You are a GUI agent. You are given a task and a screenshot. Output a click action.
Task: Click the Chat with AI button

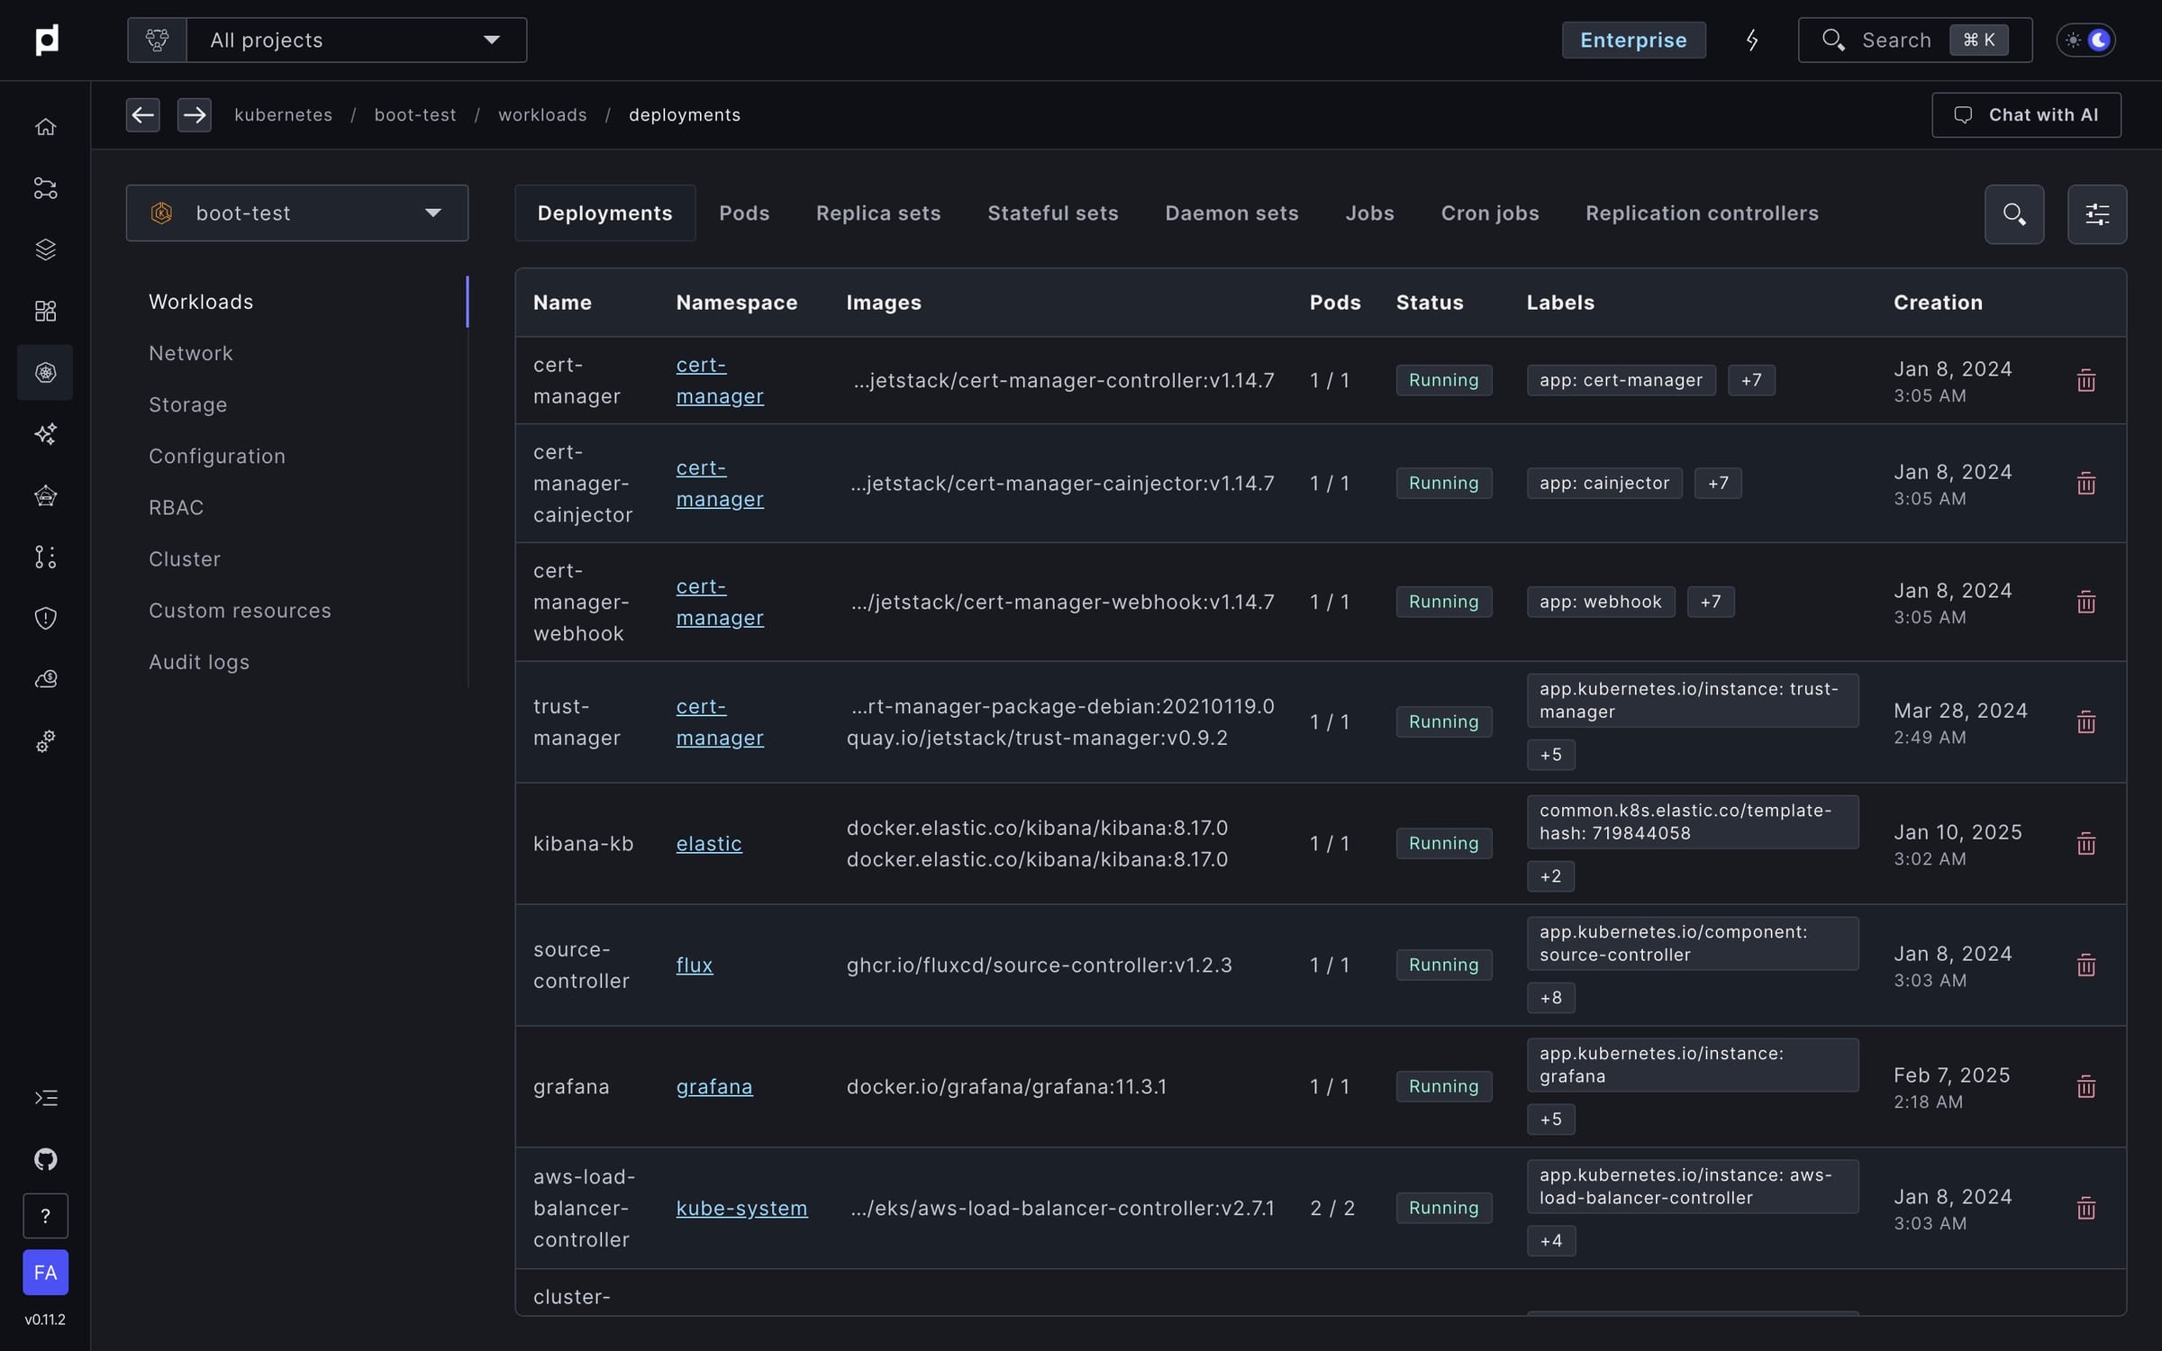(2025, 114)
